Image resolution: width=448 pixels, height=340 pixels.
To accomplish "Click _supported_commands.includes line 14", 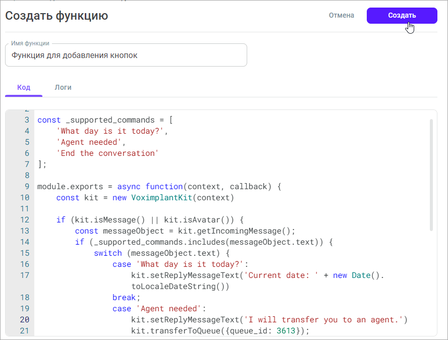I will [204, 242].
